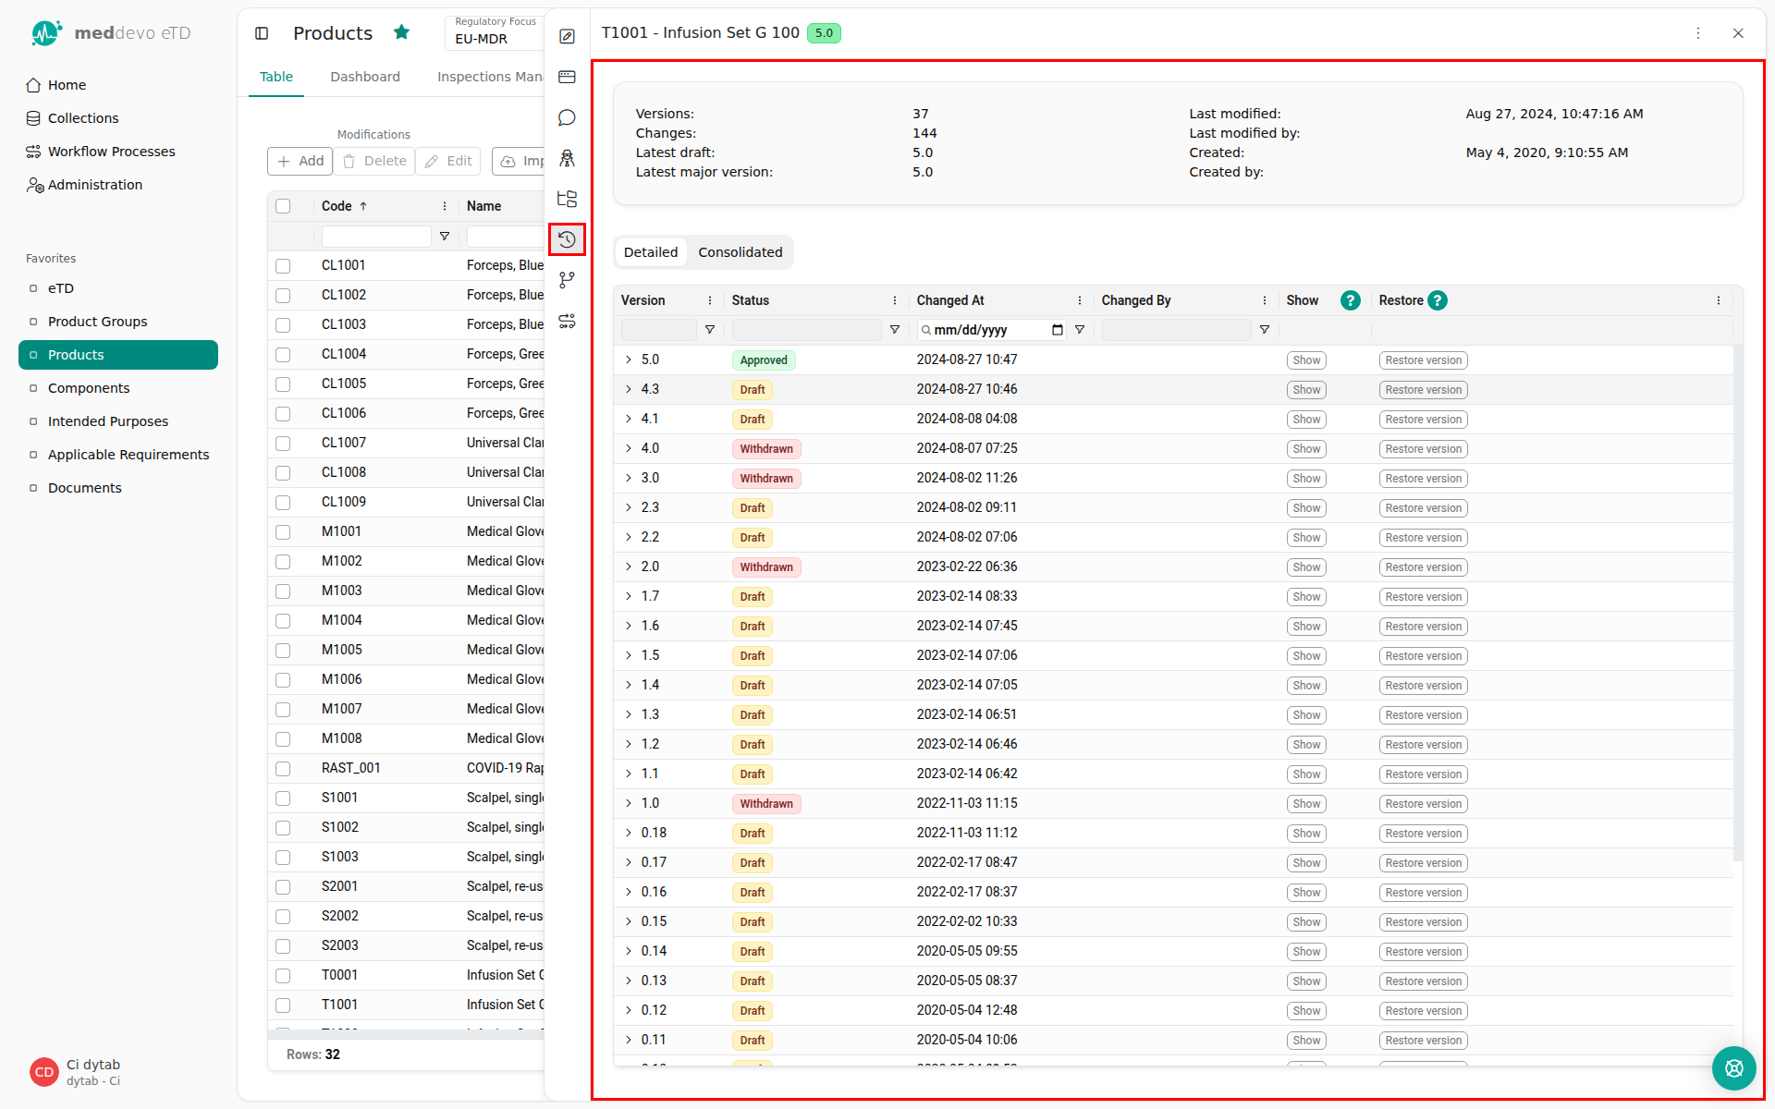Screen dimensions: 1775x1109
Task: Show version 3.0 with Show button
Action: tap(1306, 479)
